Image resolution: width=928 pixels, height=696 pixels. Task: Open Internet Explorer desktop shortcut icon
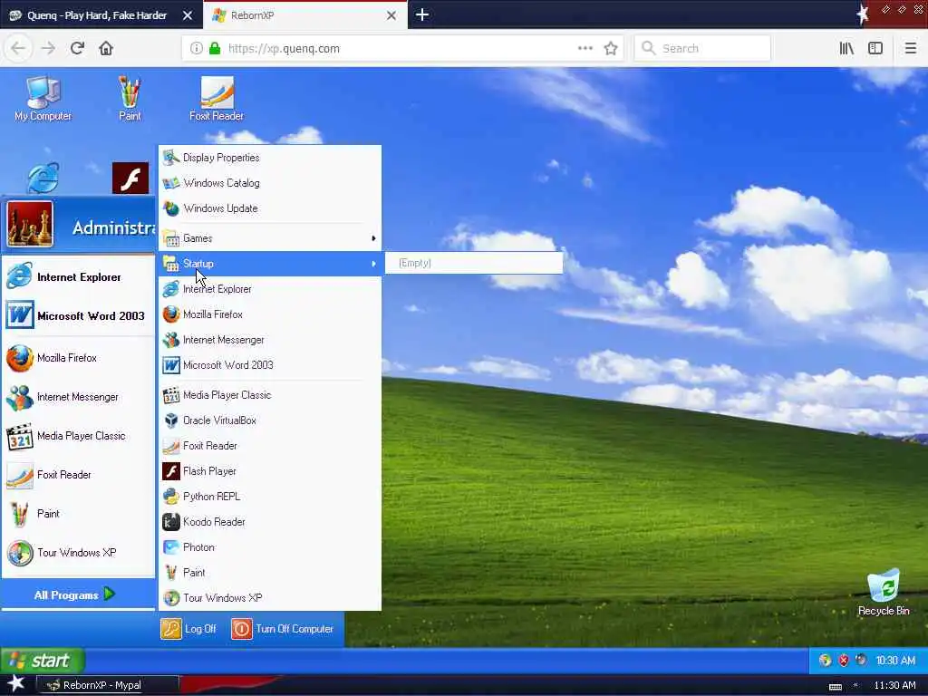[x=43, y=178]
